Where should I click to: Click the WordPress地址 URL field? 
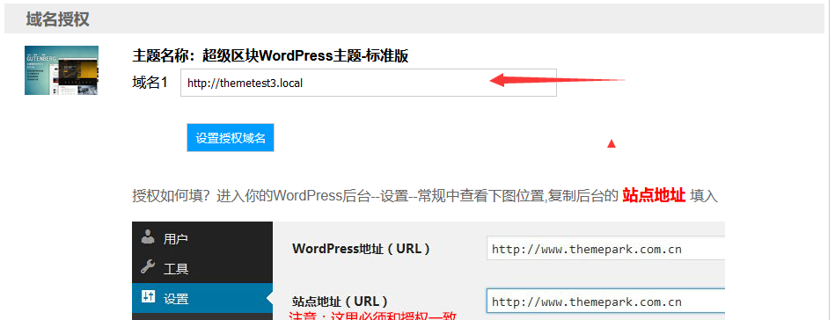(x=605, y=249)
